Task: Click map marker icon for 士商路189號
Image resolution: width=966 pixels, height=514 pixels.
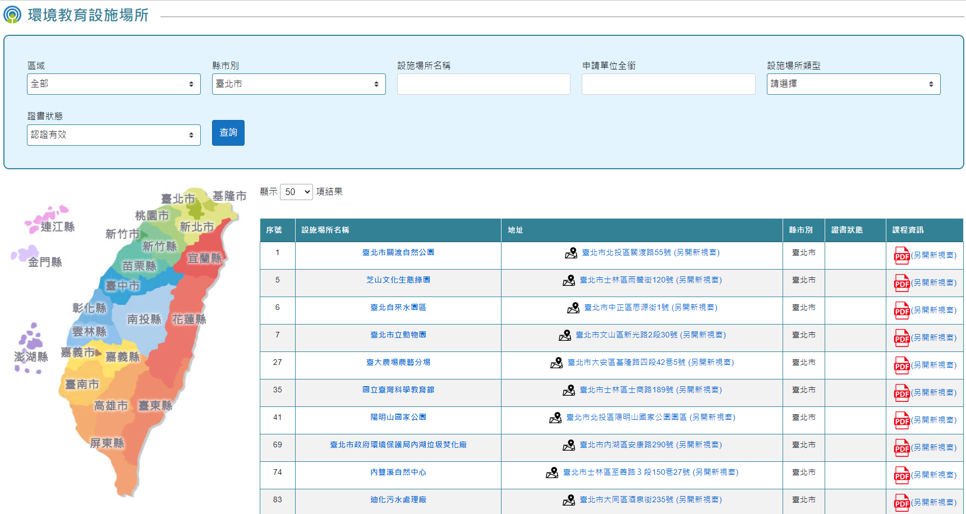Action: click(568, 391)
